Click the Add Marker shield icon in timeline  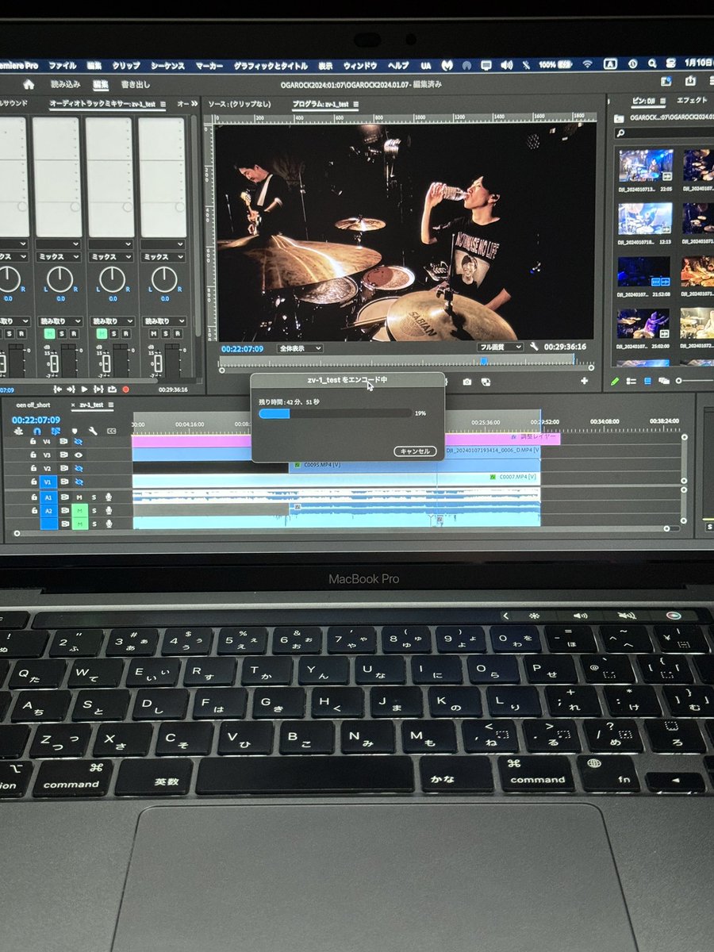(x=75, y=431)
